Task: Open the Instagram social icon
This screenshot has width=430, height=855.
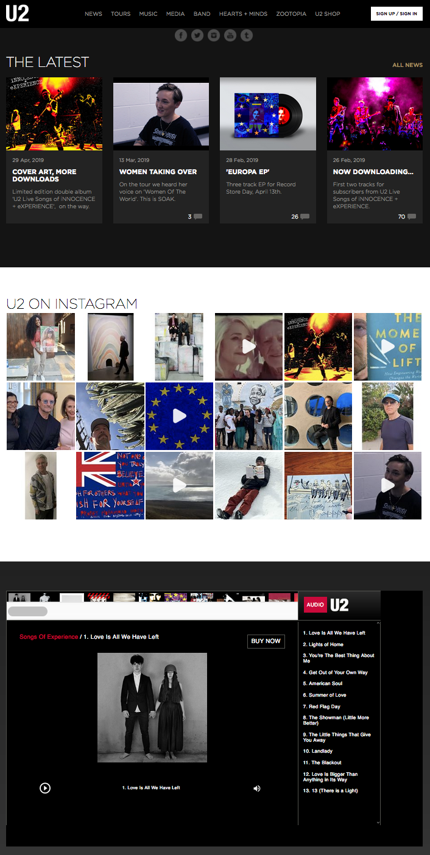Action: point(213,35)
